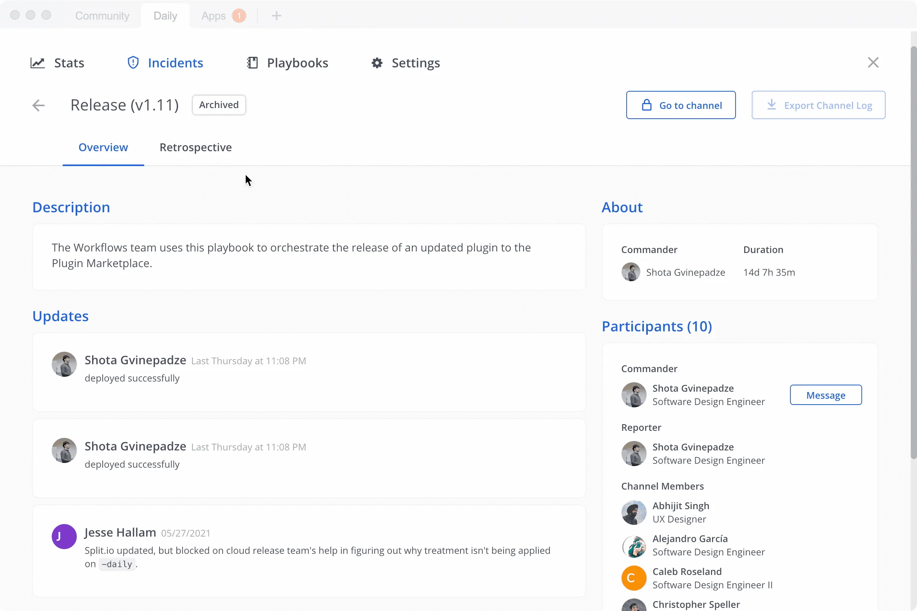Viewport: 917px width, 611px height.
Task: Message the commander Shota Gvinepadze
Action: [826, 395]
